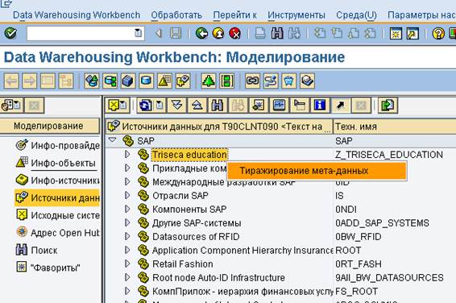Image resolution: width=456 pixels, height=303 pixels.
Task: Click the FS_ROOT technical name
Action: tap(357, 292)
